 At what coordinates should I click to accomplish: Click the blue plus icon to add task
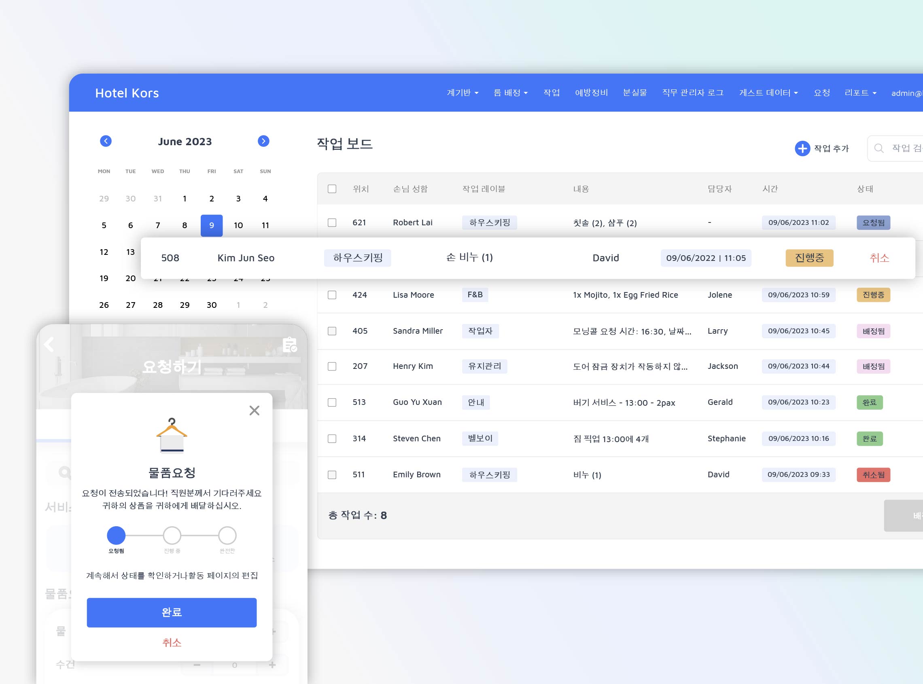[802, 148]
